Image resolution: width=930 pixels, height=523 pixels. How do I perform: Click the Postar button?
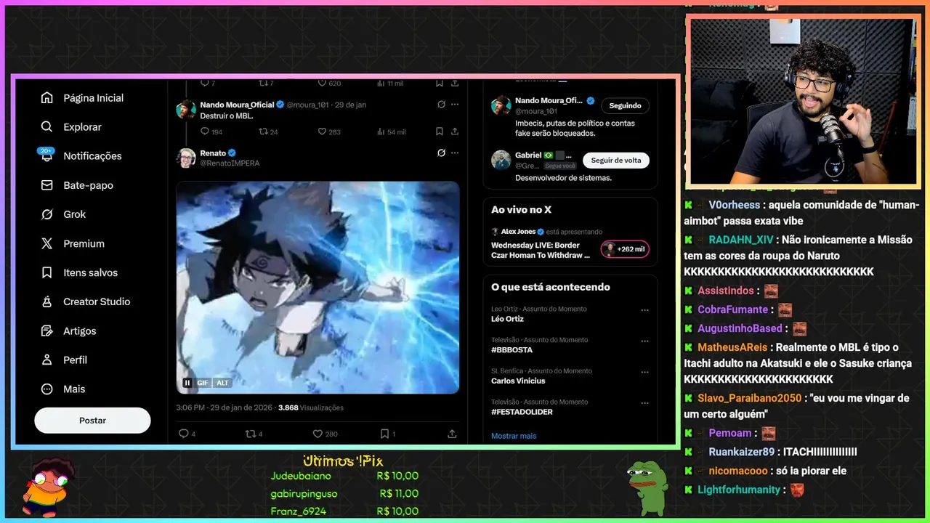[92, 421]
